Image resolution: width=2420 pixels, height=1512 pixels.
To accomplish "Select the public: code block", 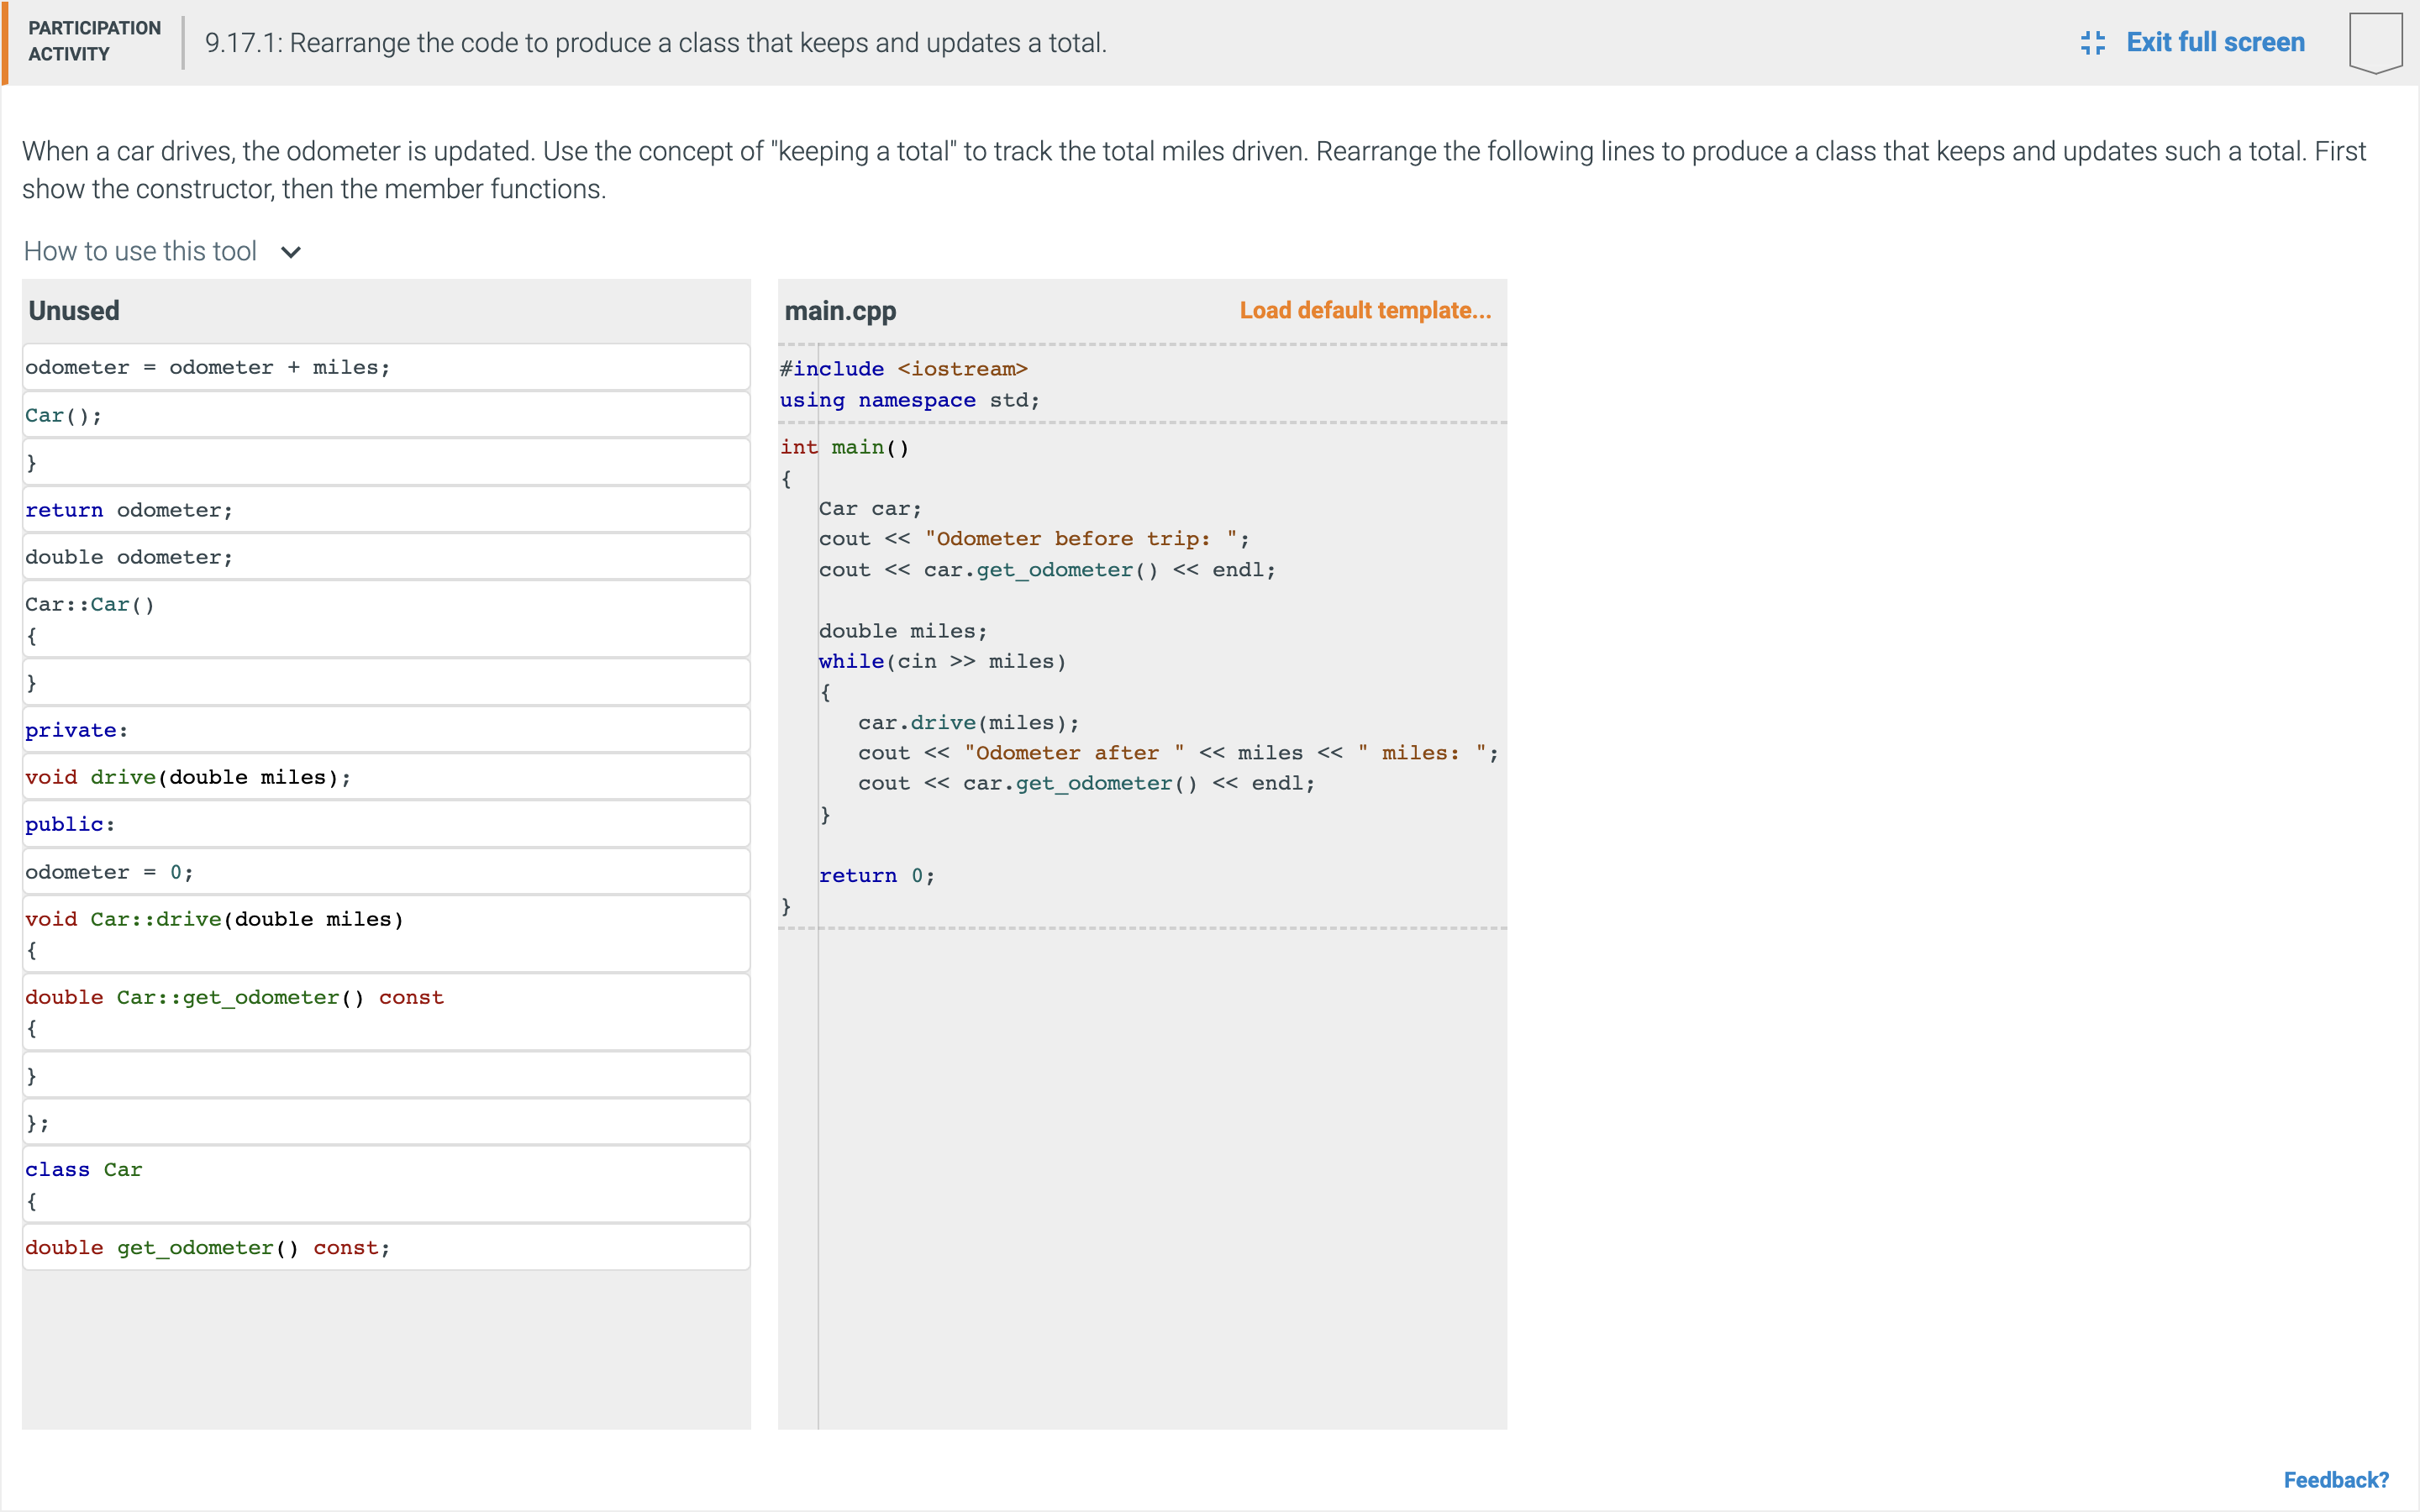I will click(x=386, y=824).
